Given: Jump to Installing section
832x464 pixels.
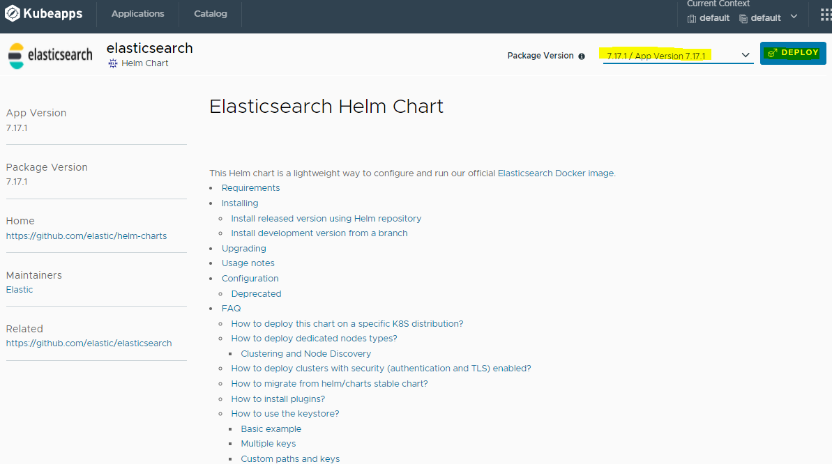Looking at the screenshot, I should pos(240,203).
